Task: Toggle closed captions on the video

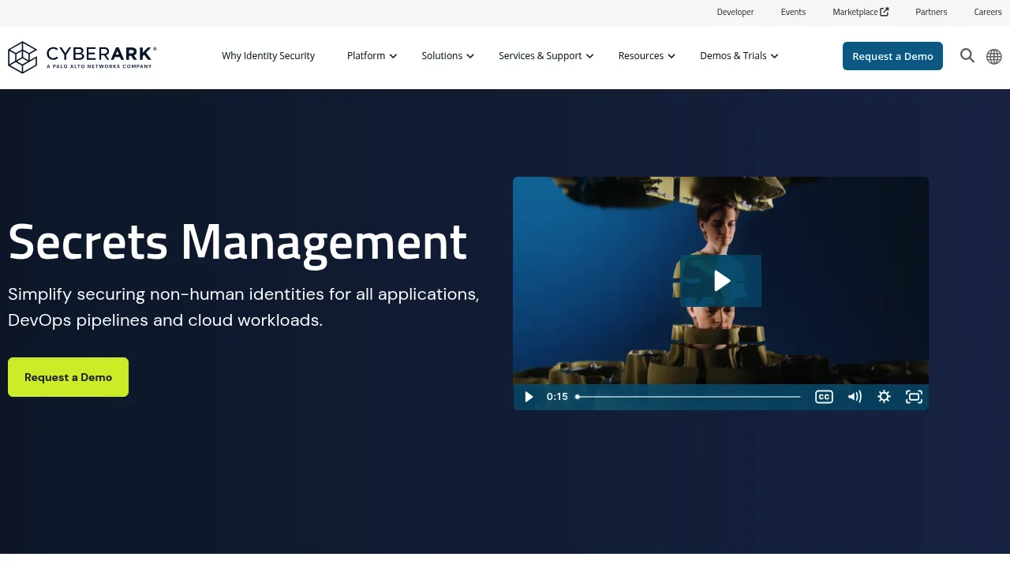Action: coord(824,397)
